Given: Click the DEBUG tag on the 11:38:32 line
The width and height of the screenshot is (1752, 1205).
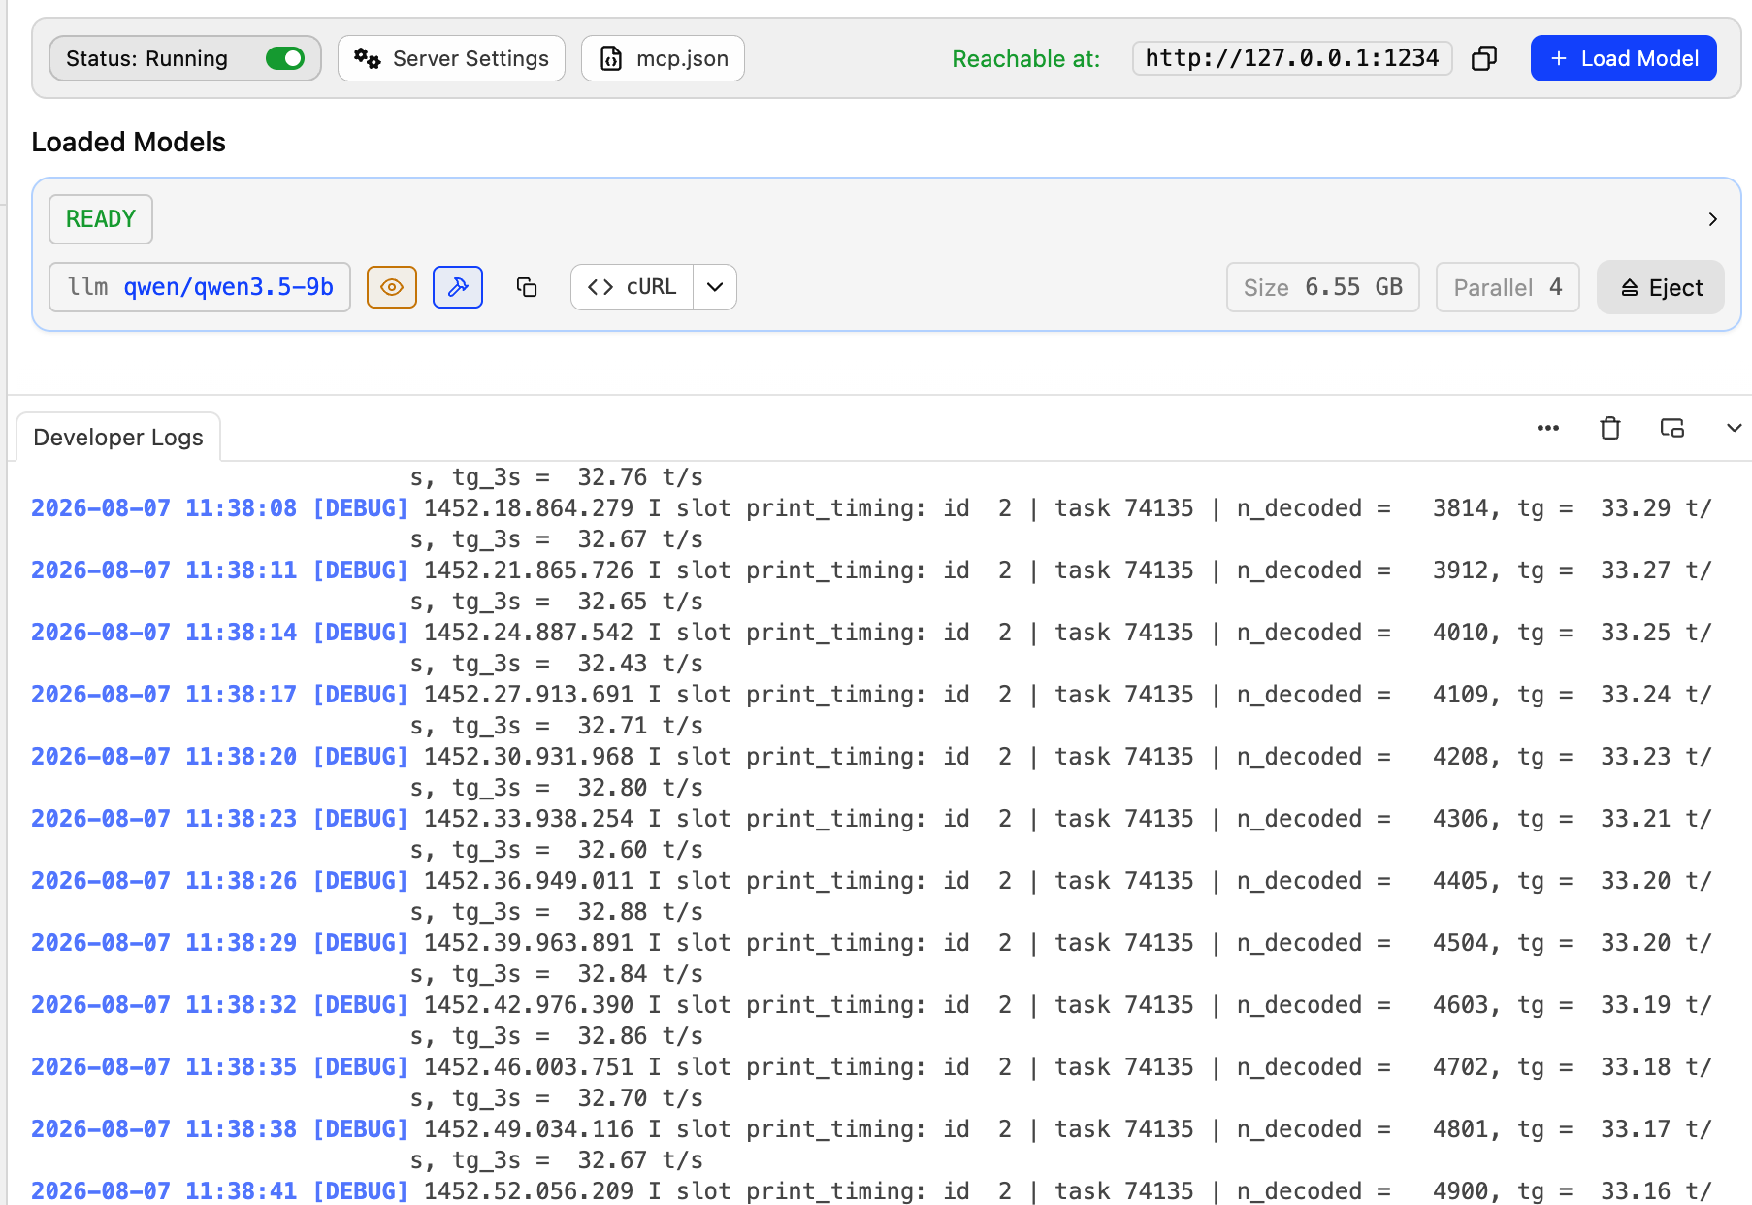Looking at the screenshot, I should 361,1005.
